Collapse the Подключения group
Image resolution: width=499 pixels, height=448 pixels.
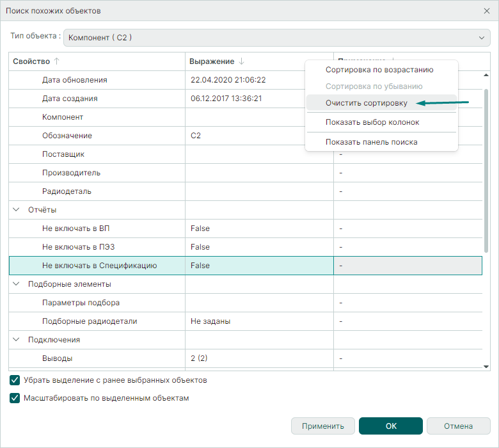(x=16, y=340)
